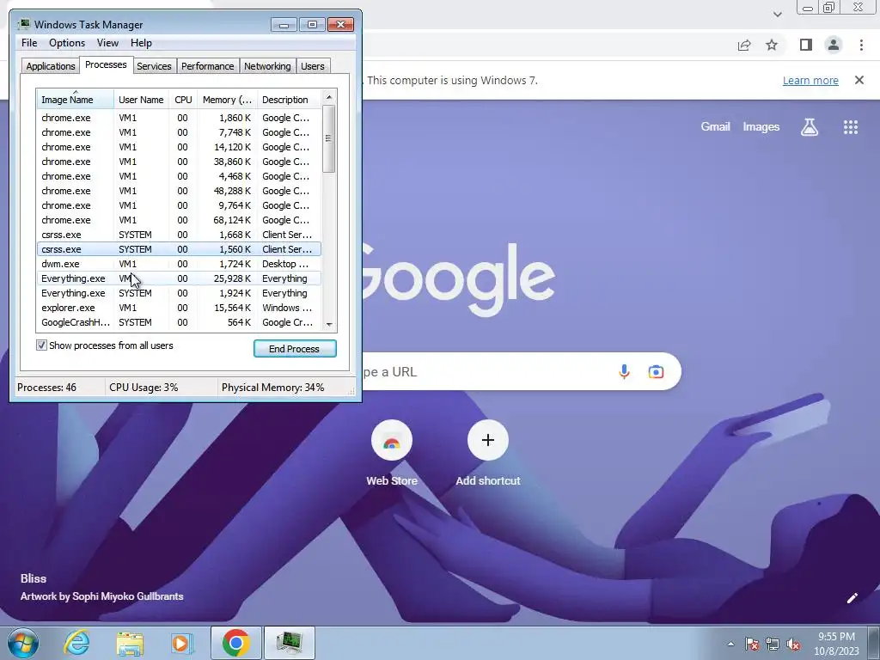Click the muted volume tray icon
This screenshot has width=880, height=660.
click(793, 644)
